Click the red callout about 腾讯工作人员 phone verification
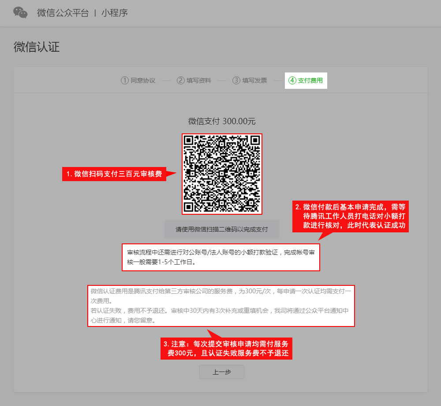 click(351, 216)
